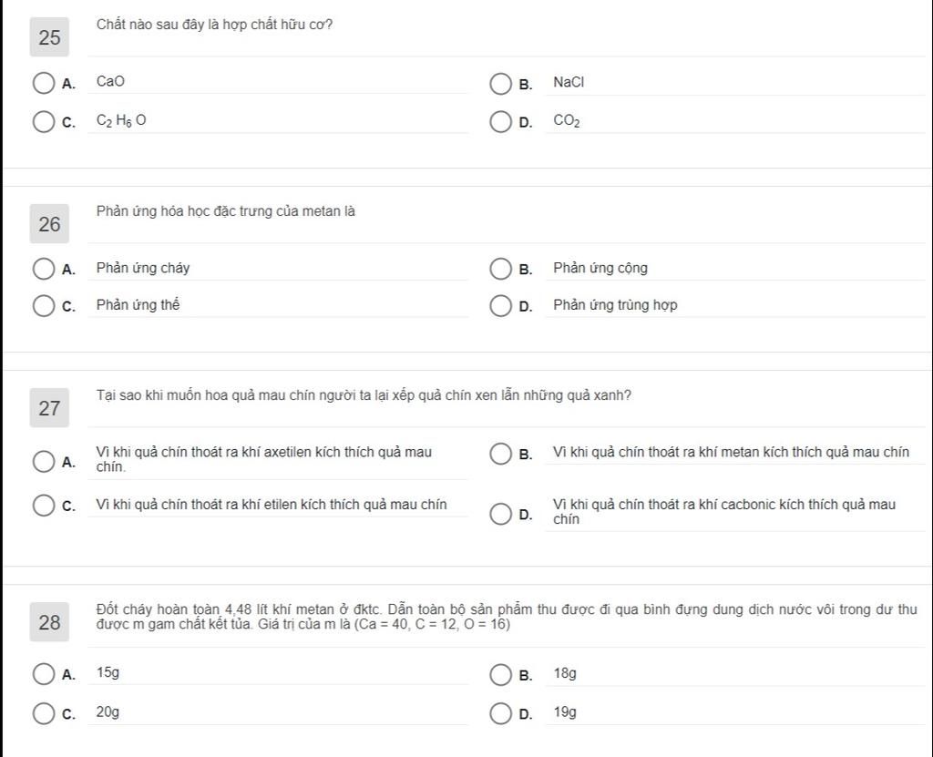Pick answer C C2H6O for question 25
The height and width of the screenshot is (757, 933).
point(44,121)
